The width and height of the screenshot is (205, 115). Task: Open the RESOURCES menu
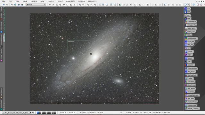click(92, 1)
